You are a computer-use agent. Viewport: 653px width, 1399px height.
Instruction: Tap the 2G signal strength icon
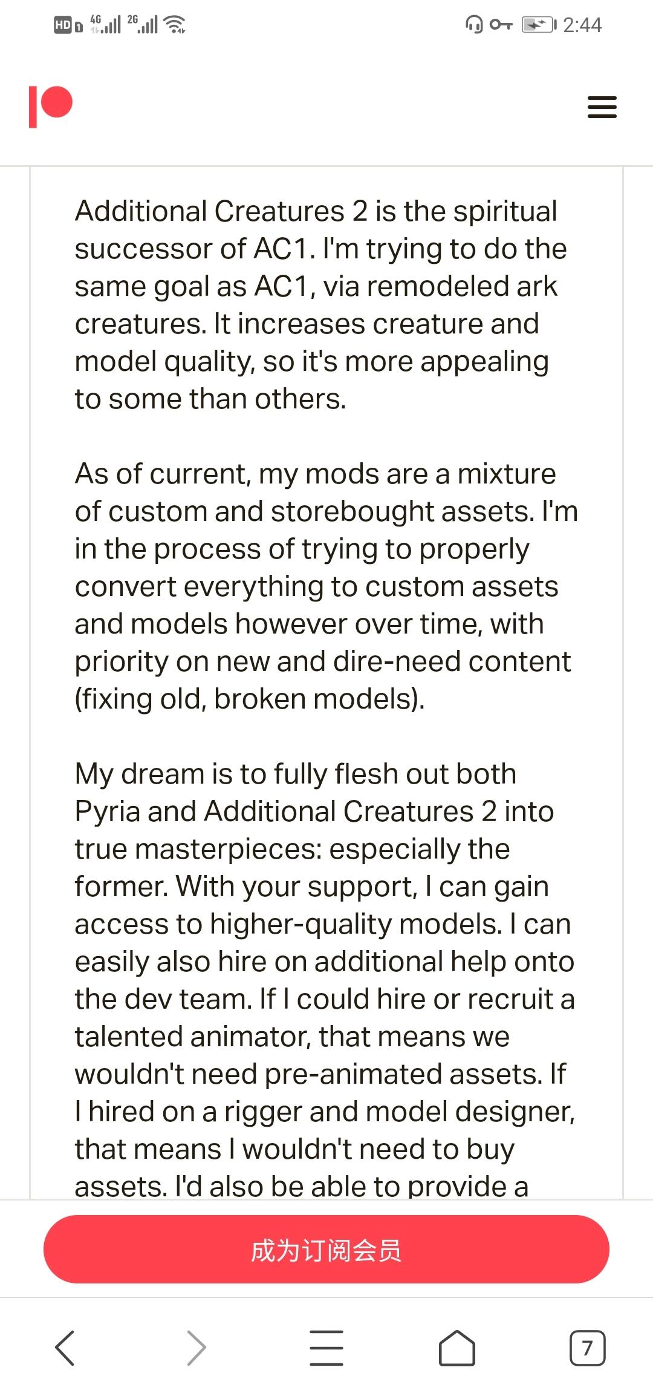[143, 24]
